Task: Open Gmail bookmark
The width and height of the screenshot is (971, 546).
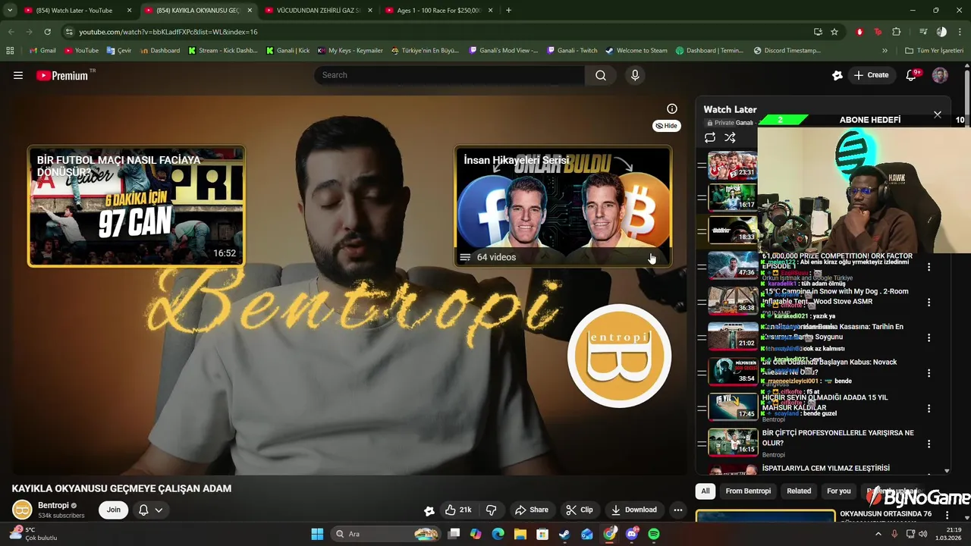Action: click(42, 51)
